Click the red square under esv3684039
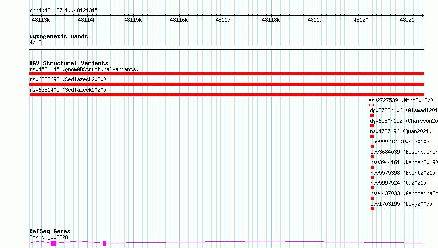The height and width of the screenshot is (248, 438). 372,157
